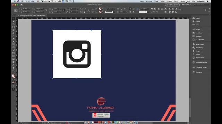Click the toolbox fill and stroke swatch
Image resolution: width=222 pixels, height=124 pixels.
click(x=14, y=76)
